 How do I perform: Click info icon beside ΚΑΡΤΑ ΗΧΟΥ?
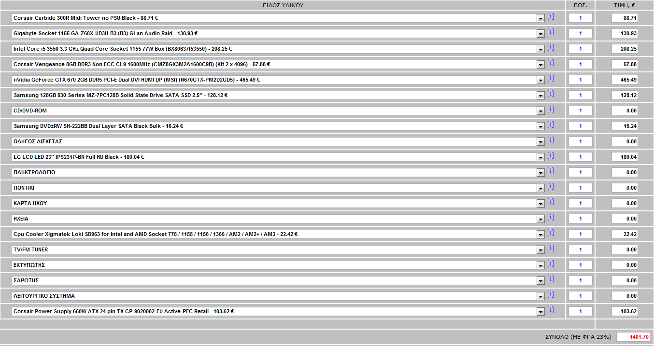point(551,202)
